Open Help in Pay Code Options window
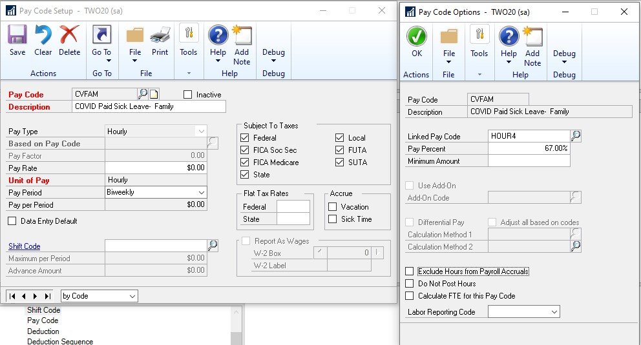This screenshot has height=345, width=641. (509, 45)
